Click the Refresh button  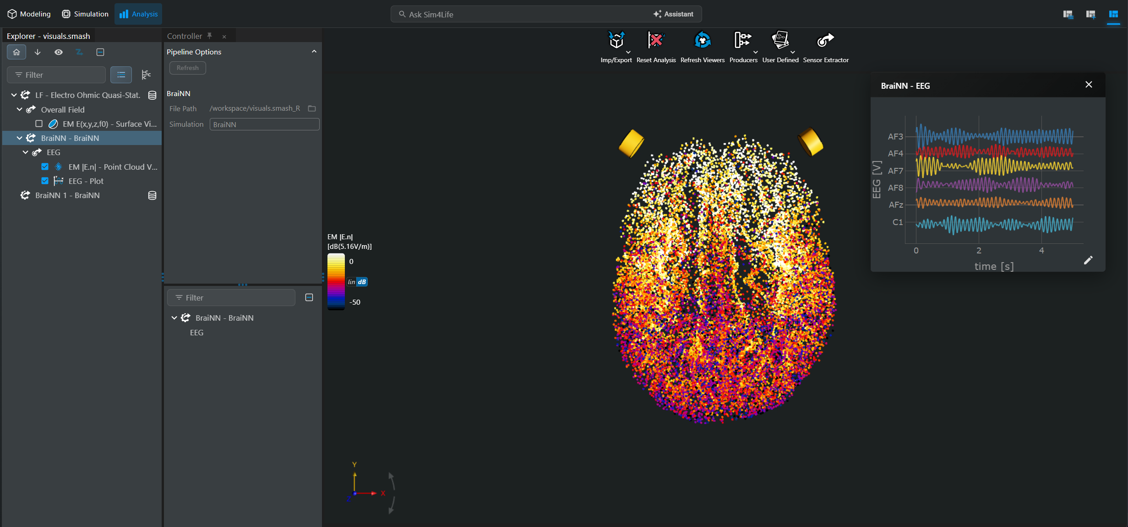pyautogui.click(x=188, y=68)
